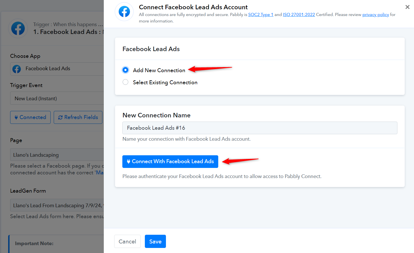
Task: Click the Choose App label
Action: pyautogui.click(x=25, y=56)
